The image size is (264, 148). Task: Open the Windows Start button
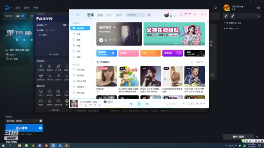click(3, 145)
